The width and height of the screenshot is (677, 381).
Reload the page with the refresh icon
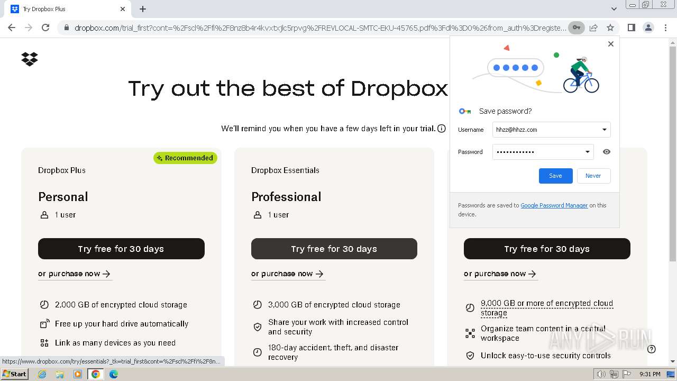pos(45,28)
